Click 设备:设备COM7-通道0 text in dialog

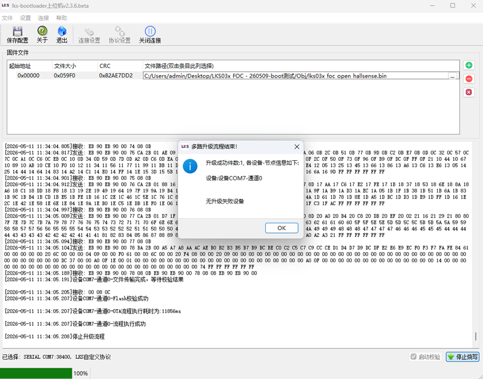click(x=234, y=178)
